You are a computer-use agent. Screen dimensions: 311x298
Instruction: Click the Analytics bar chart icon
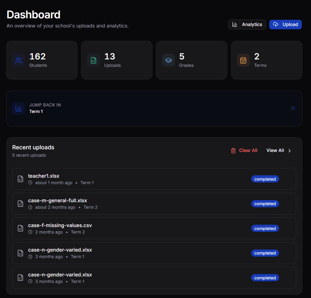tap(235, 25)
